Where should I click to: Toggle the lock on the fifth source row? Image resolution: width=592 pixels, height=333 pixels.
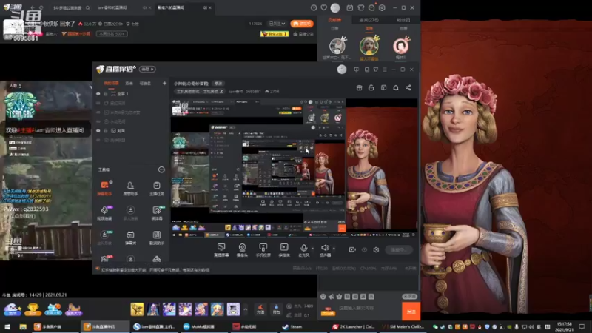pos(106,131)
